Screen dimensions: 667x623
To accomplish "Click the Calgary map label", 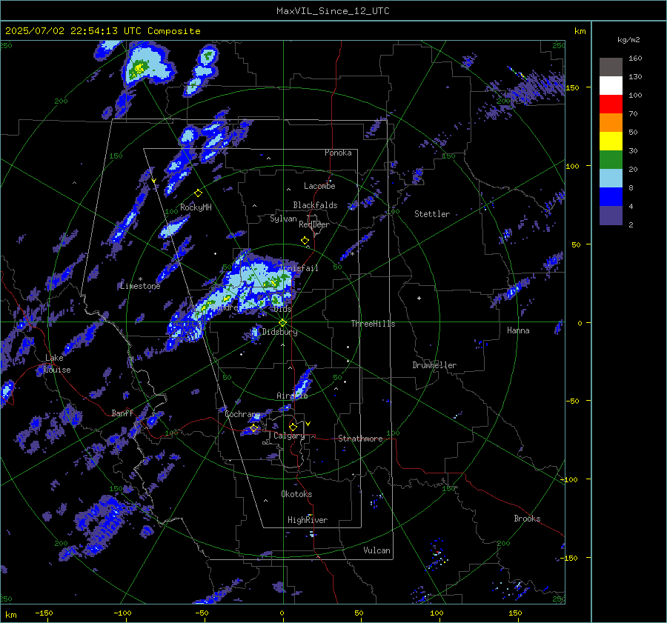I will 289,436.
